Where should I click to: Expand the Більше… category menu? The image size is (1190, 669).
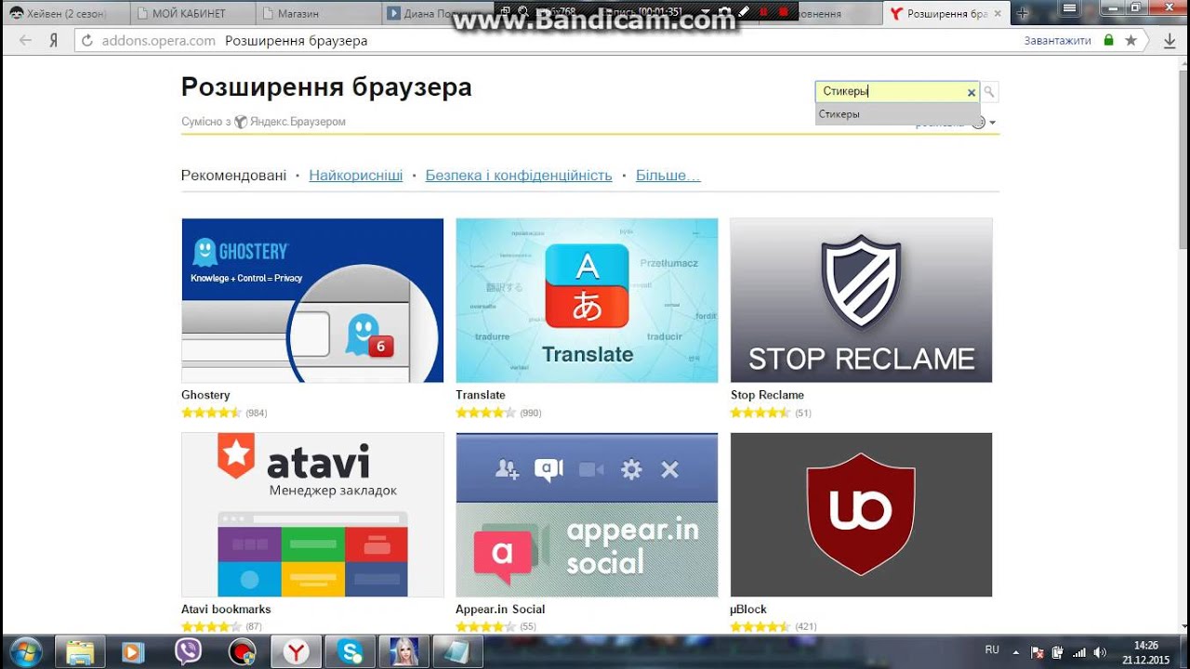(668, 175)
